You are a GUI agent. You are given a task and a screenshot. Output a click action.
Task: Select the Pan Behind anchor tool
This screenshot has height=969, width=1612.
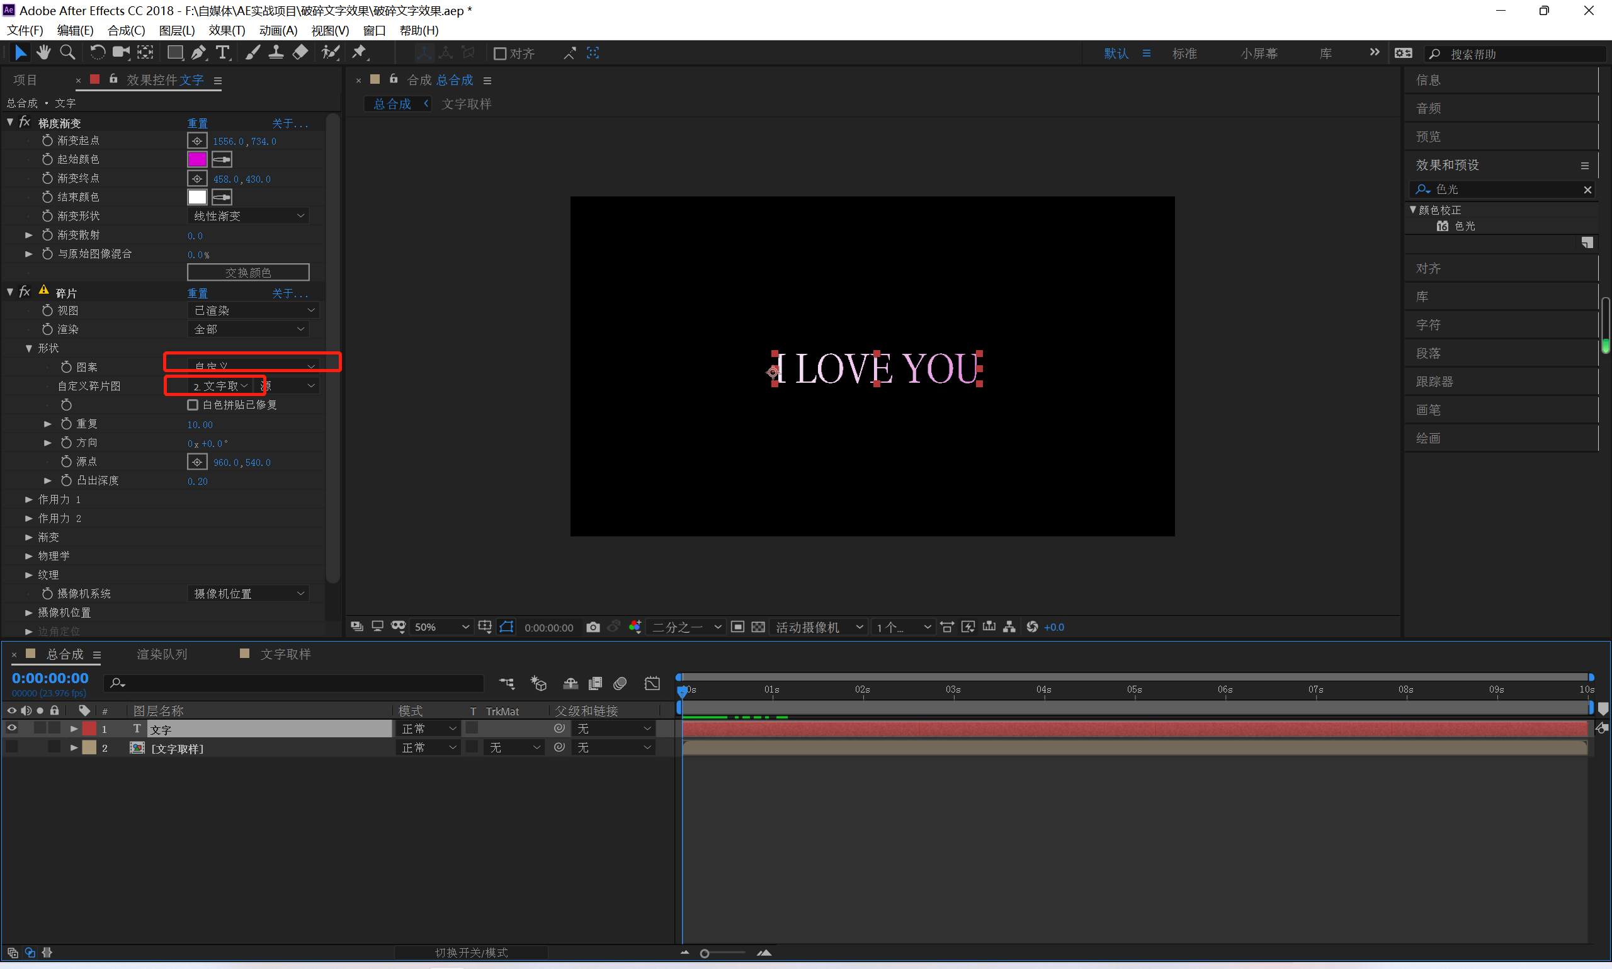pos(145,52)
